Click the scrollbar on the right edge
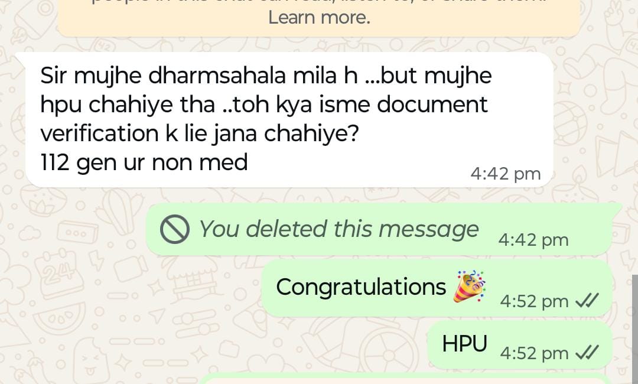Image resolution: width=638 pixels, height=384 pixels. coord(634,330)
